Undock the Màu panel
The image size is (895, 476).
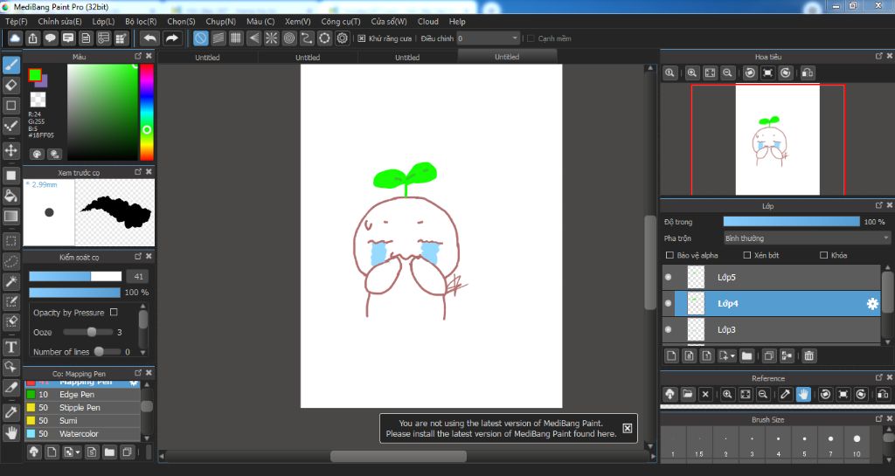(x=137, y=56)
